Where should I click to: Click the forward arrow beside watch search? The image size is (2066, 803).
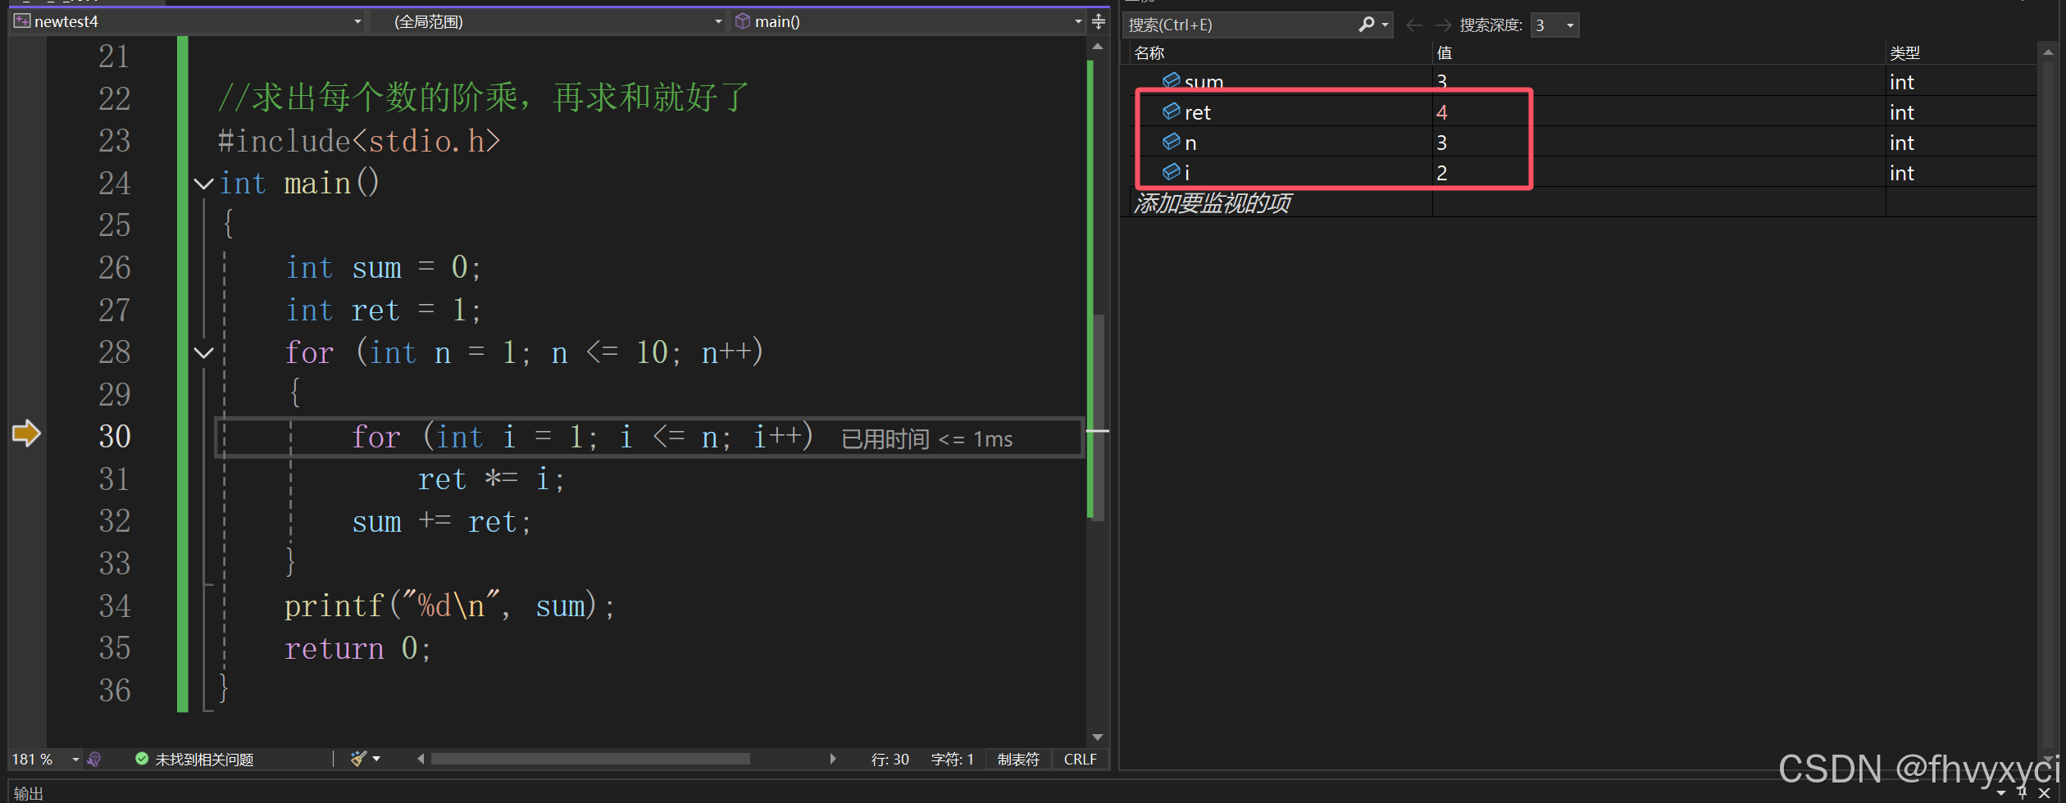[x=1443, y=25]
